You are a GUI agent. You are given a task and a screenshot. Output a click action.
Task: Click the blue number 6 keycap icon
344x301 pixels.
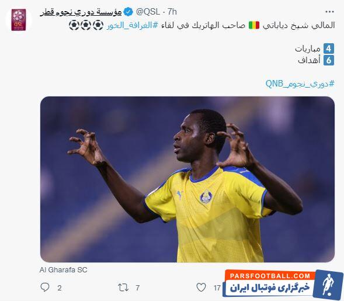point(329,60)
